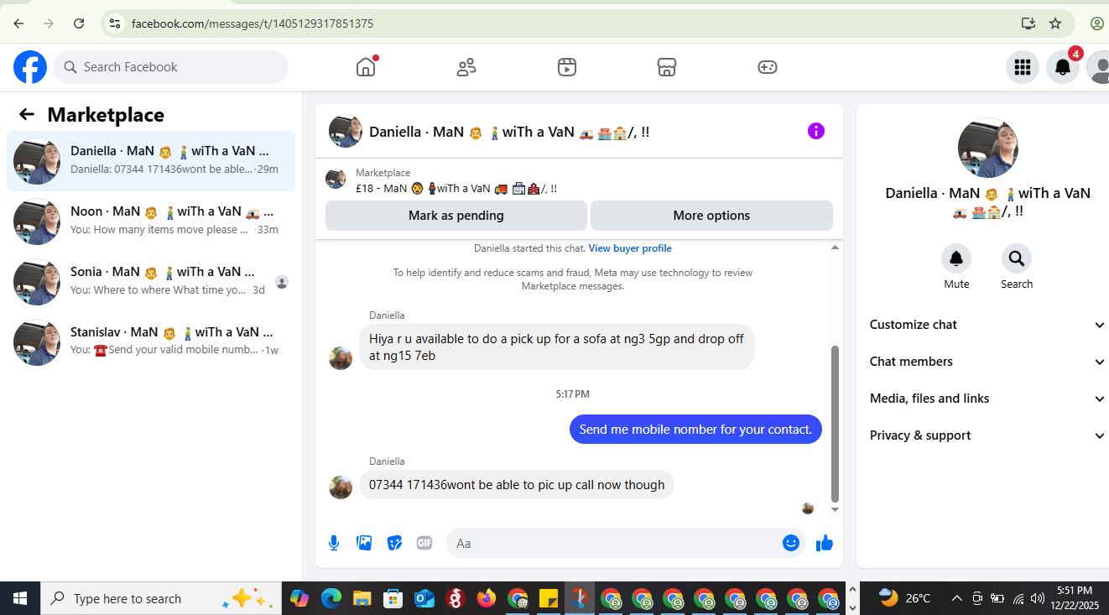Show hidden system tray icons
The height and width of the screenshot is (615, 1109).
click(956, 598)
